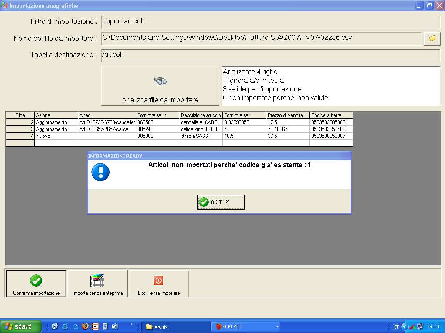Click barcode 3533593852406 cell
445x333 pixels.
click(331, 129)
